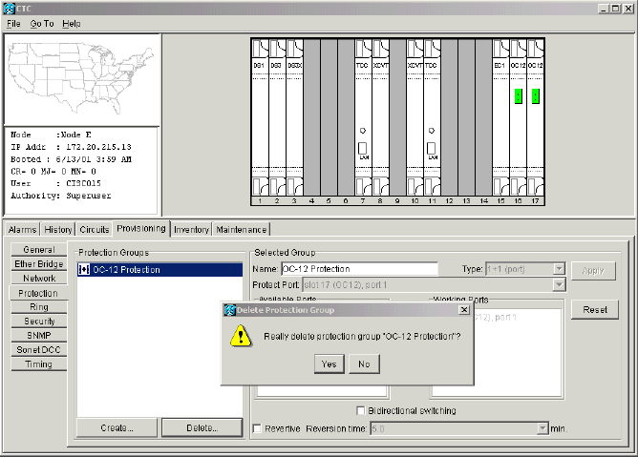Open the Go To menu

click(42, 24)
